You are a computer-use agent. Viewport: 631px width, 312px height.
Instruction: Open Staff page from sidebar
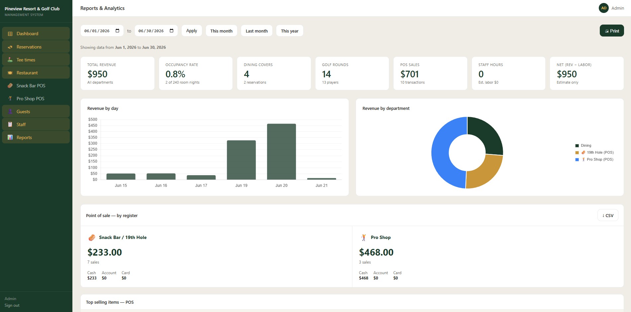[36, 124]
